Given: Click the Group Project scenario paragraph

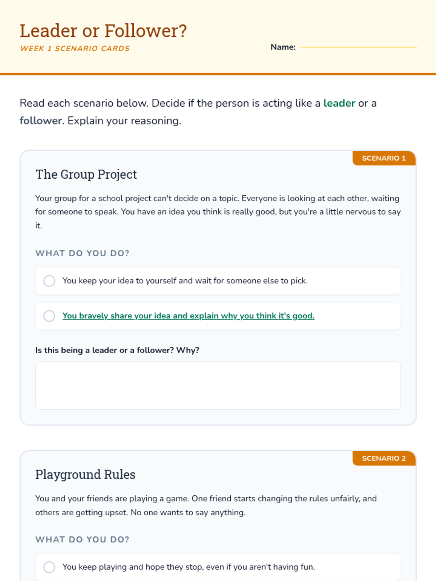Looking at the screenshot, I should coord(218,212).
